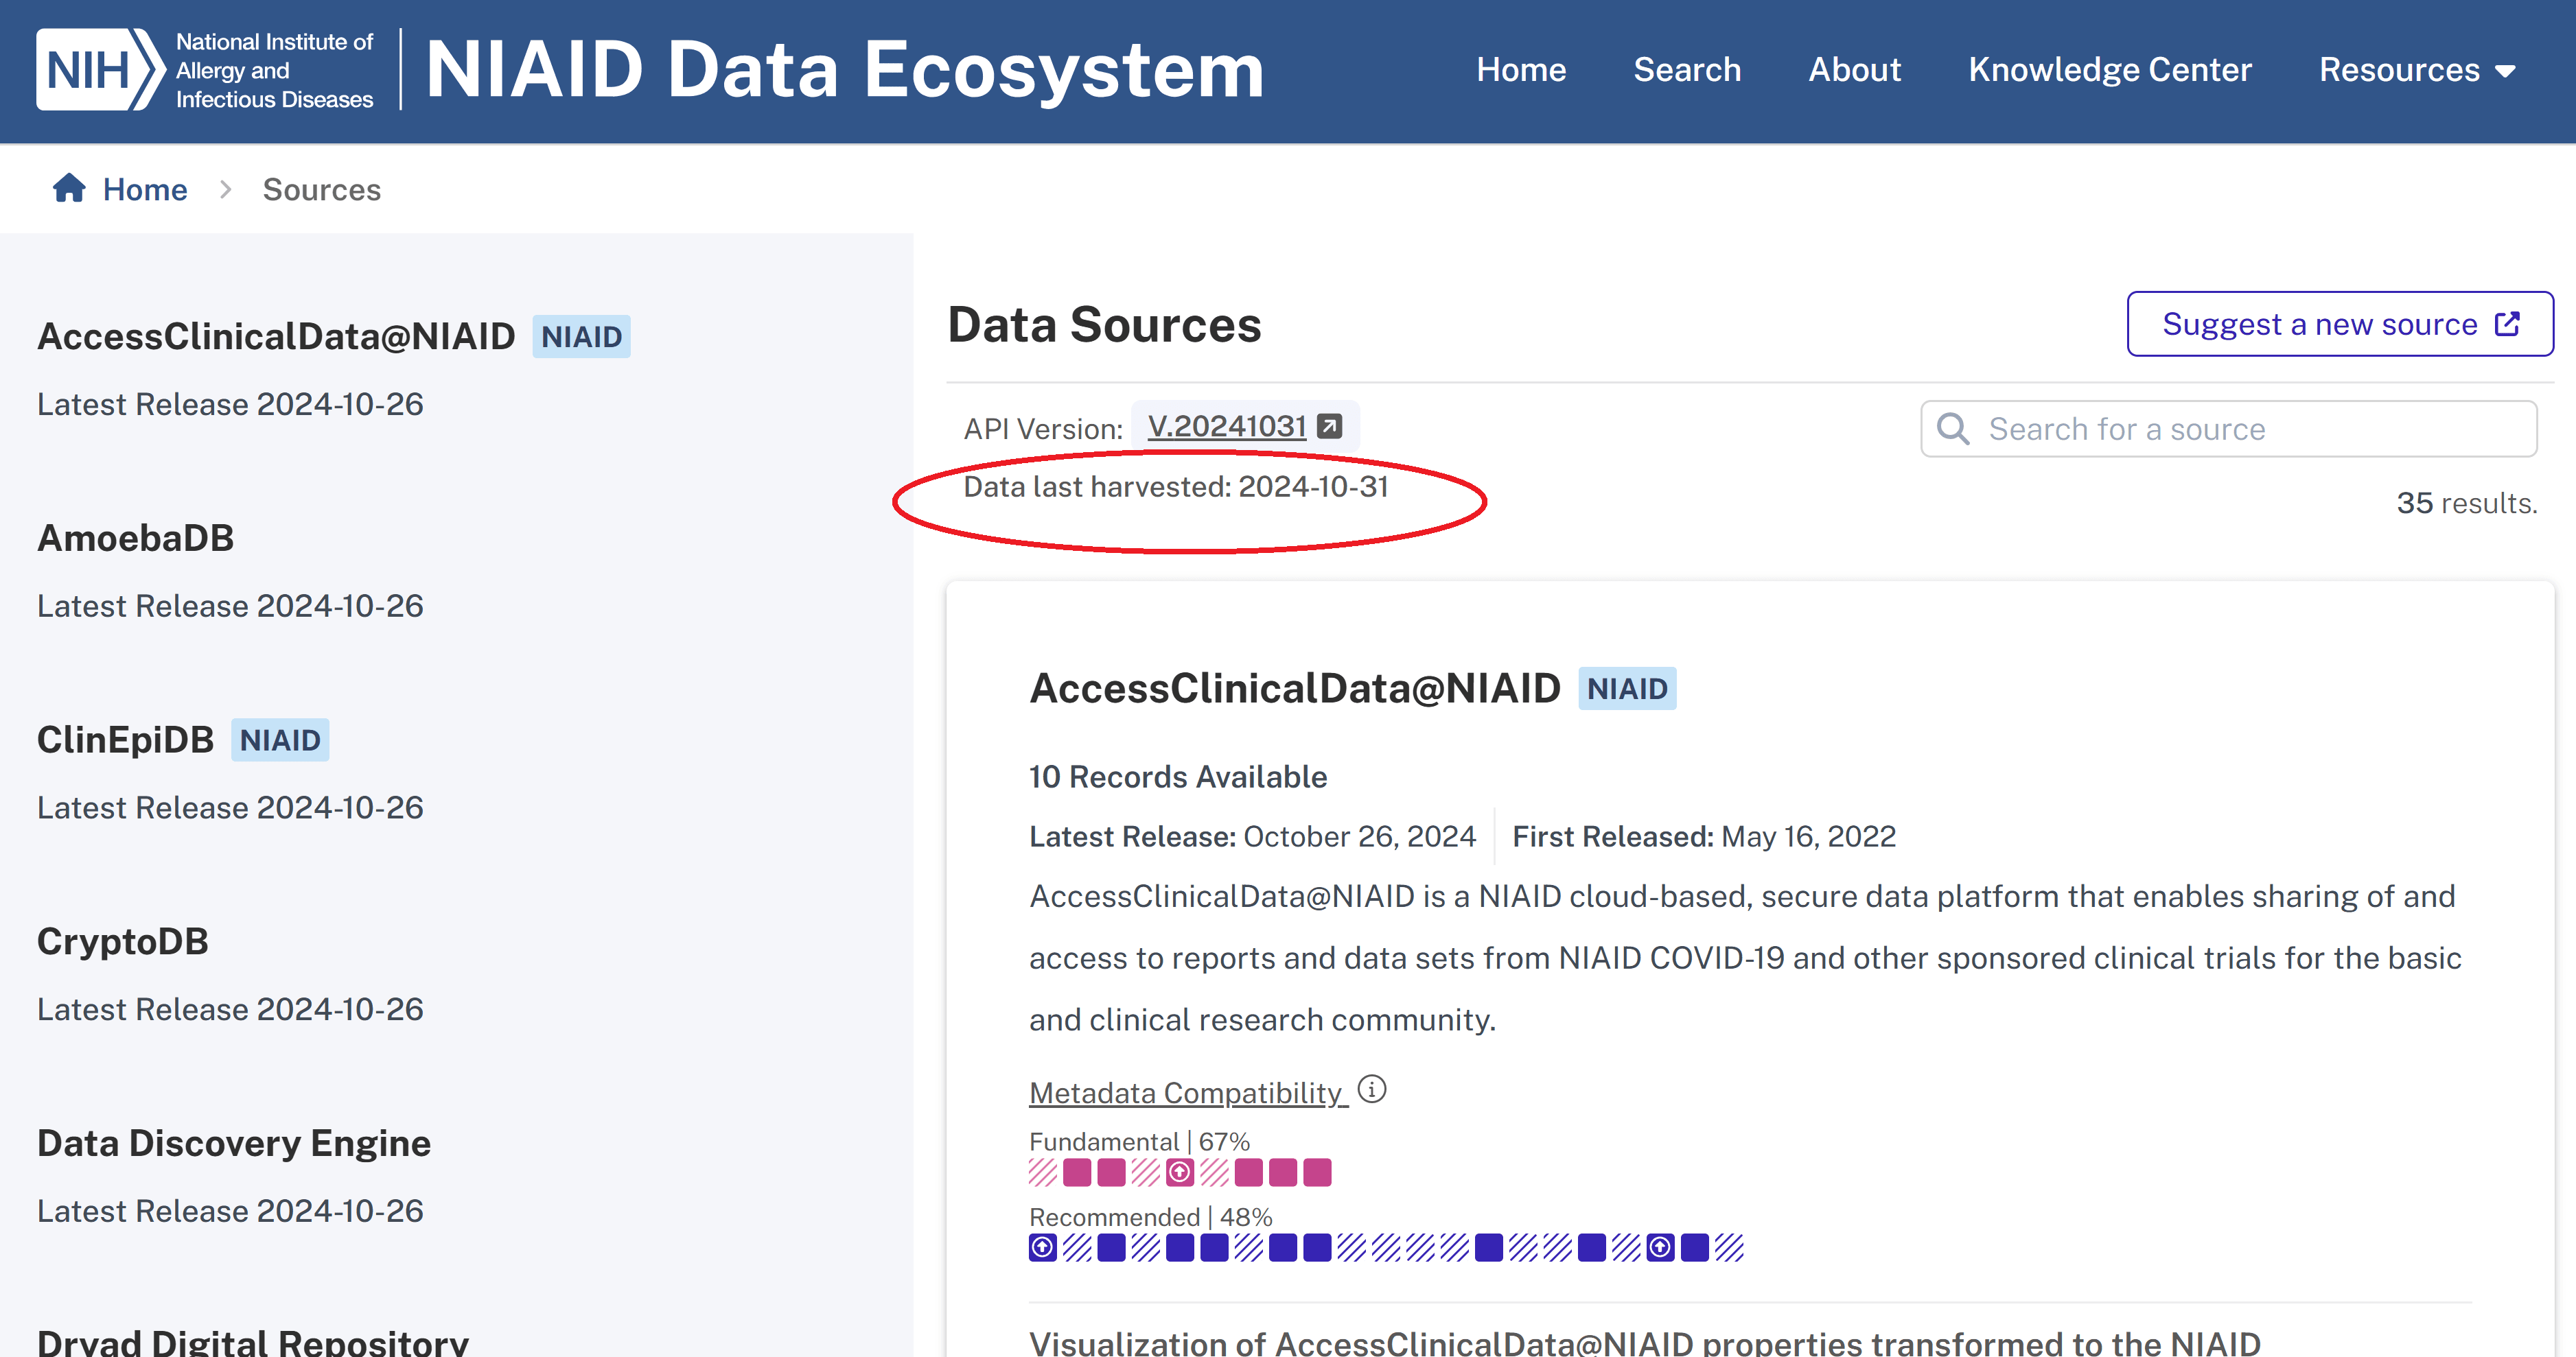This screenshot has height=1357, width=2576.
Task: Expand the Resources dropdown arrow
Action: tap(2506, 71)
